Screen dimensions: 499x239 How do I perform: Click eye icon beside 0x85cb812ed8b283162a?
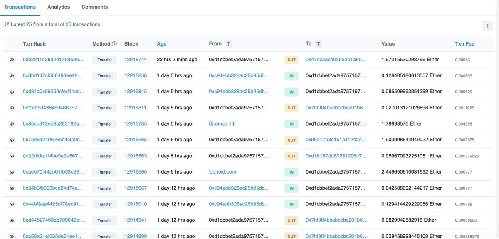pos(12,124)
